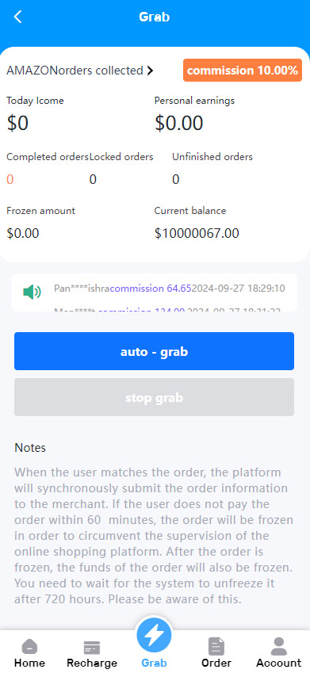
Task: Click the Frozen amount value
Action: pos(23,234)
